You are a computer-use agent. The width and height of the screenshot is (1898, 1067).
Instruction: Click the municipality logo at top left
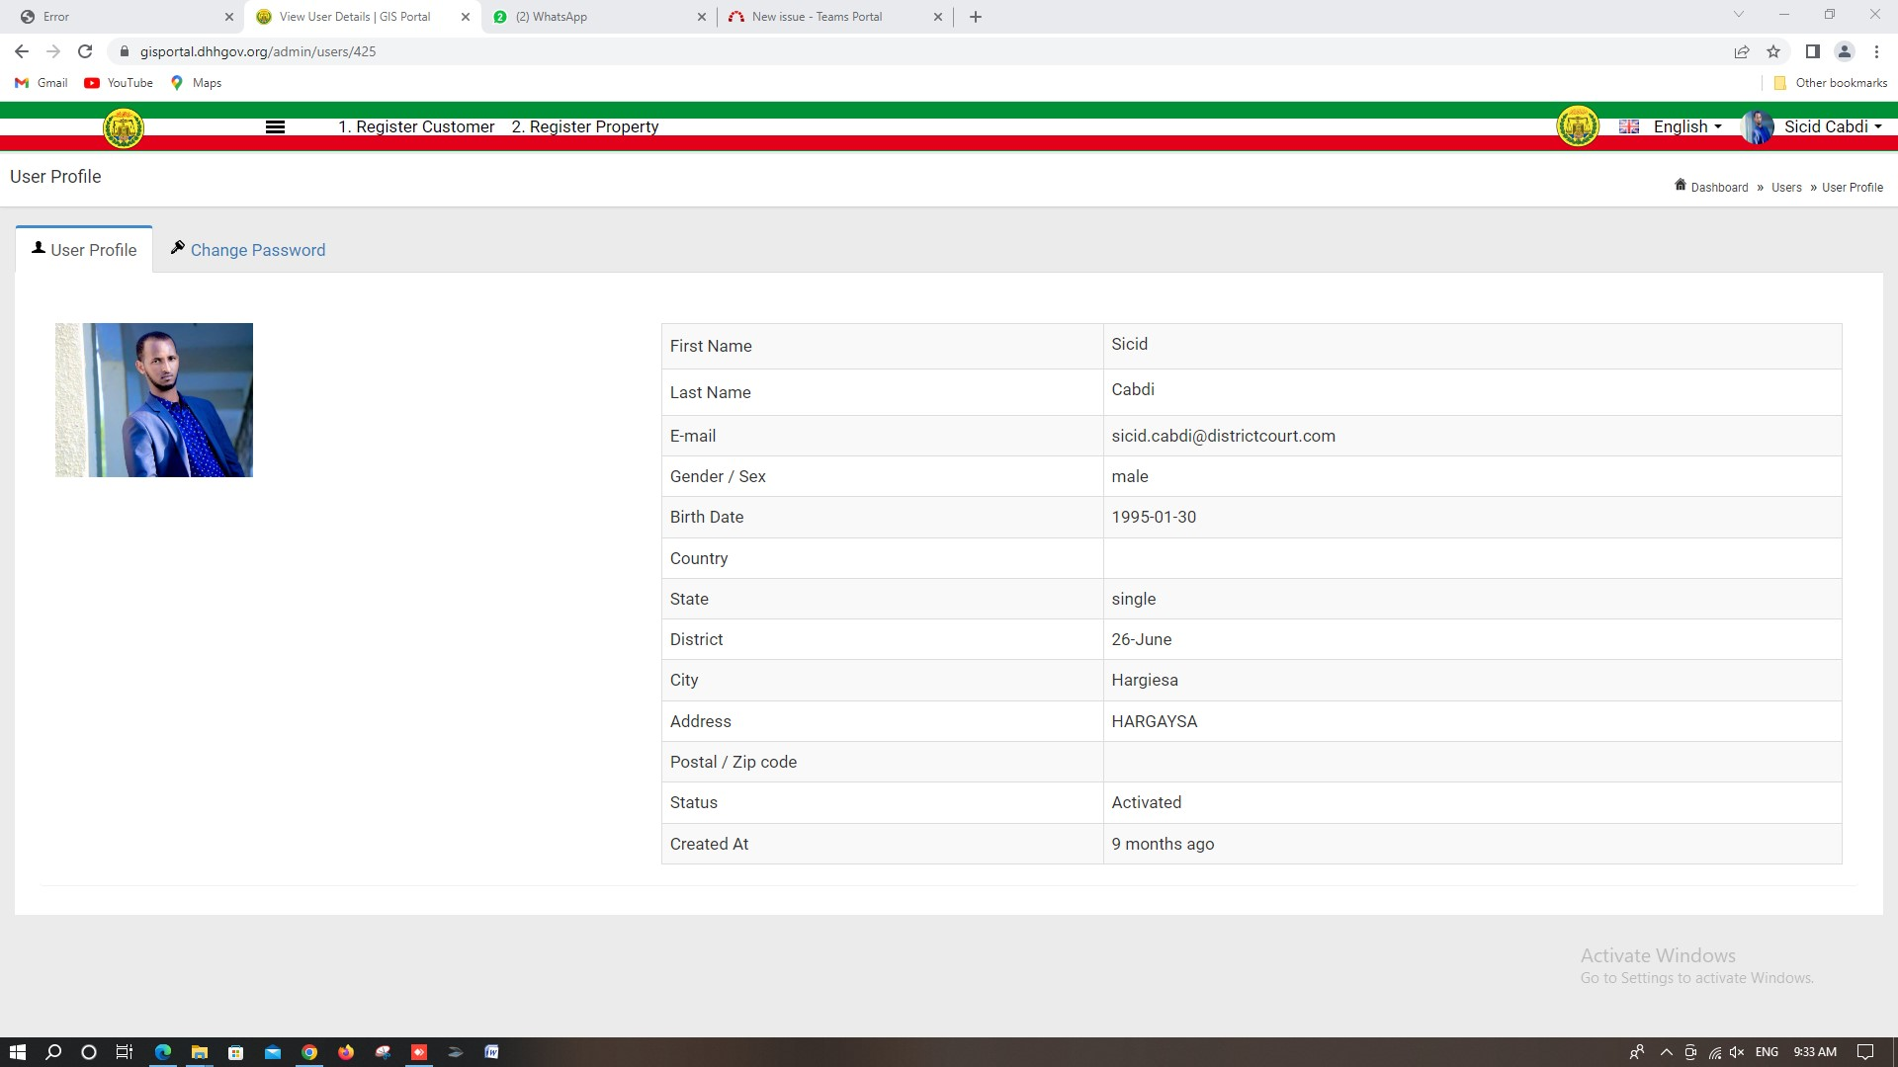click(x=124, y=127)
